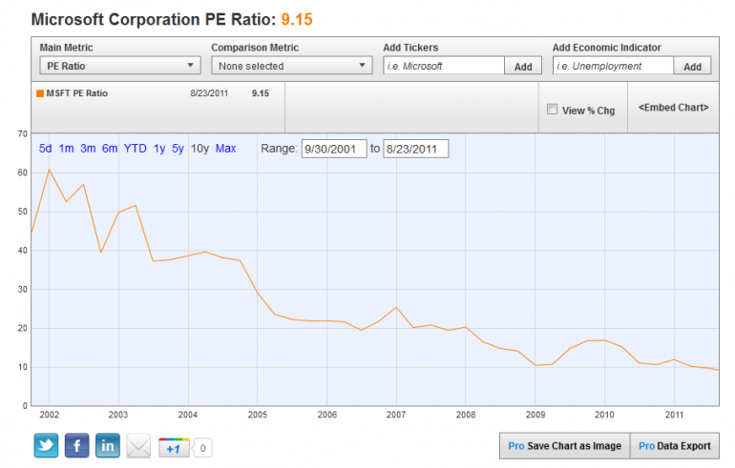Click Pro Data Export button
Viewport: 735px width, 468px height.
click(x=675, y=446)
